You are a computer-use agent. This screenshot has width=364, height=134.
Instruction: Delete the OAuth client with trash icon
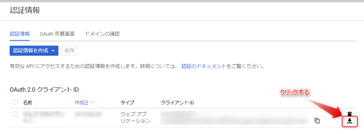349,114
